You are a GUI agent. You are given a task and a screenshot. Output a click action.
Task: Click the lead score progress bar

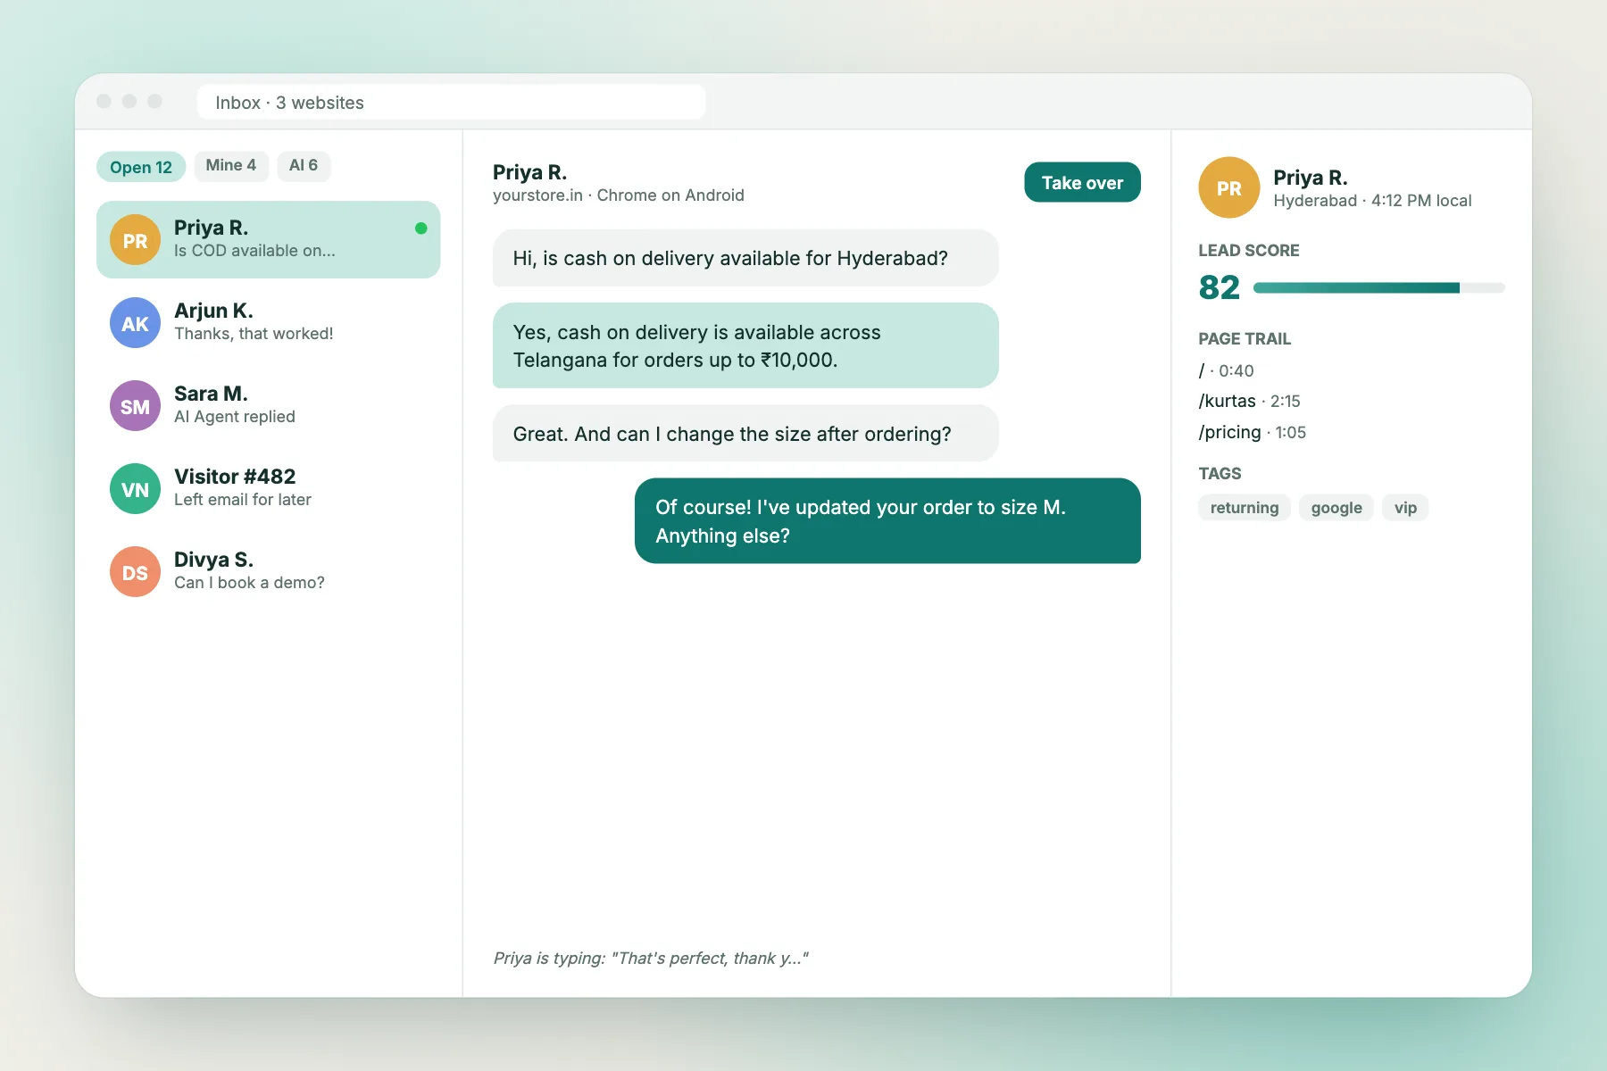1378,287
